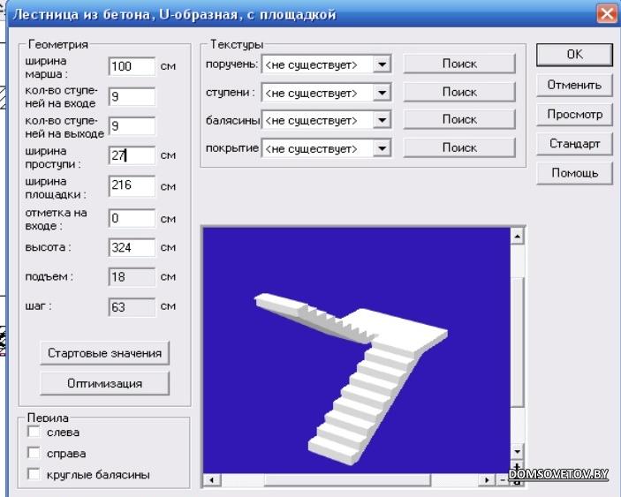Click Поиск button for ступени texture
Screen dimensions: 621x497
point(459,92)
